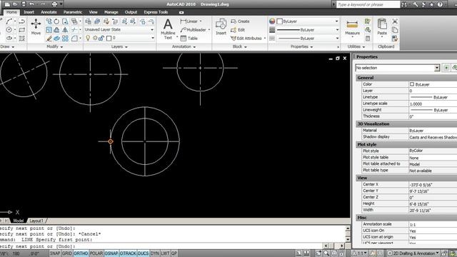The height and width of the screenshot is (257, 457).
Task: Open the ByLayer color dropdown in ribbon
Action: tap(307, 21)
